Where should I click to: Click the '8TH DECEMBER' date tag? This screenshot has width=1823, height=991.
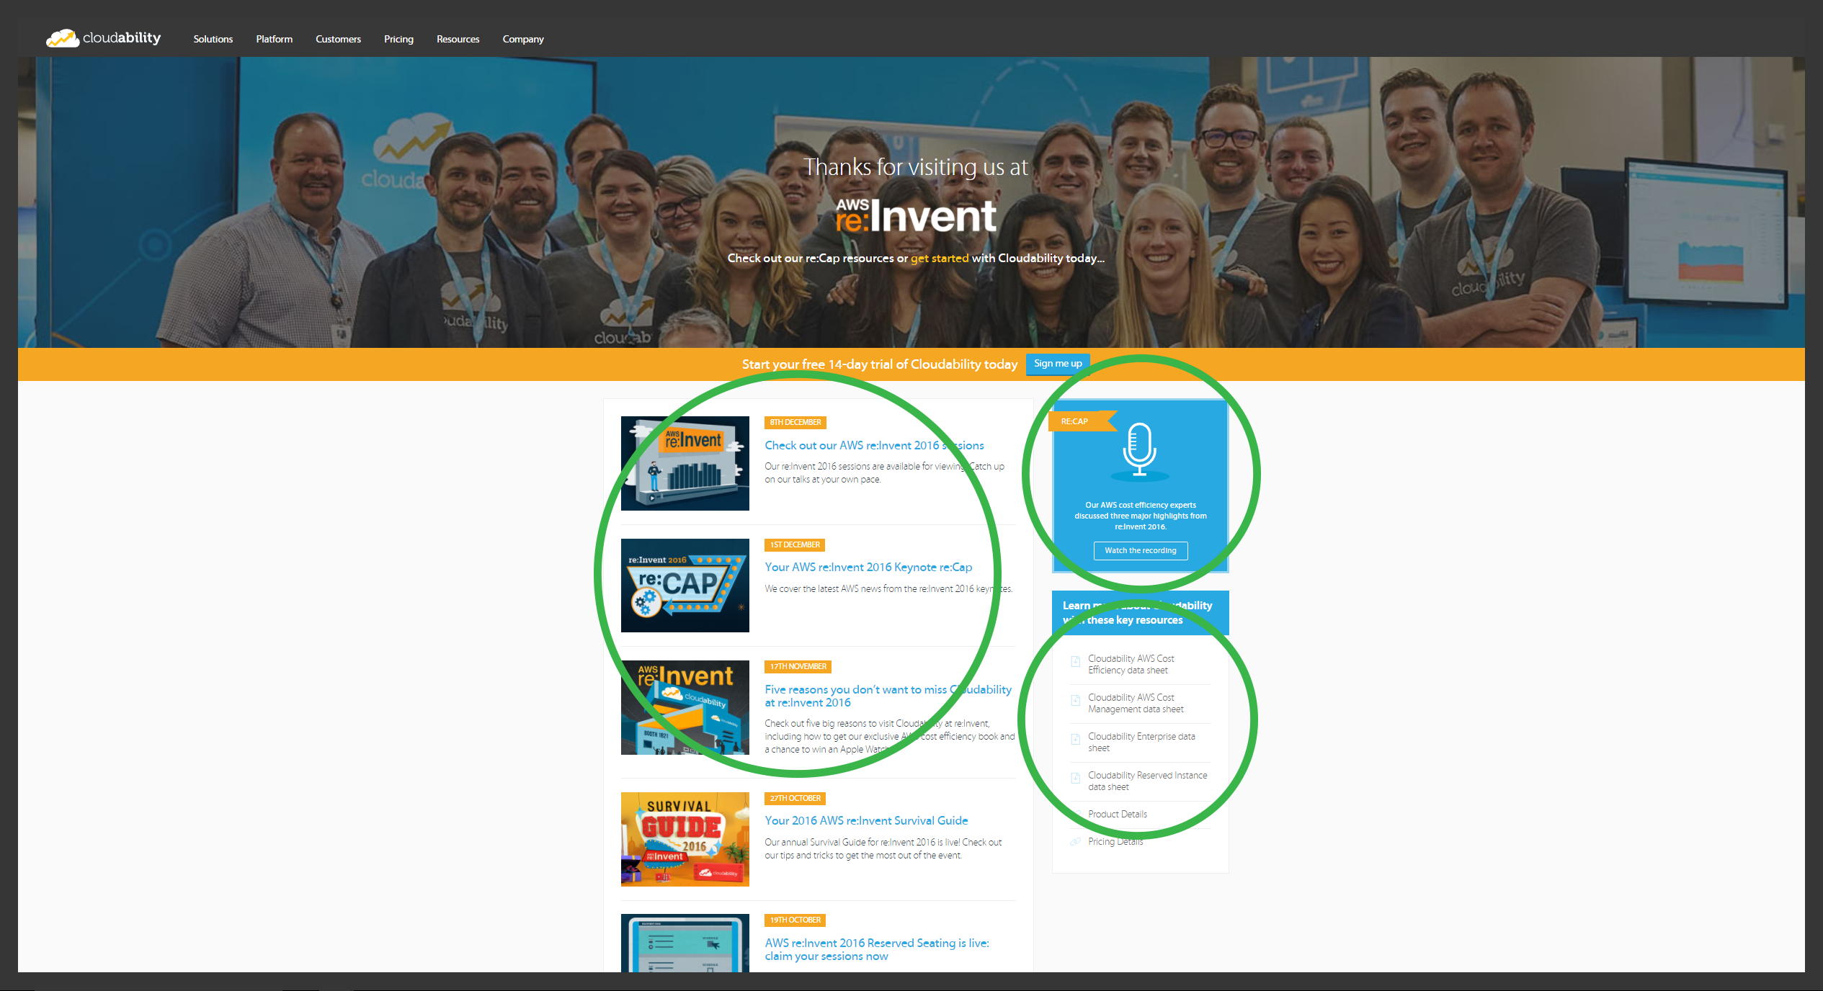(x=795, y=422)
